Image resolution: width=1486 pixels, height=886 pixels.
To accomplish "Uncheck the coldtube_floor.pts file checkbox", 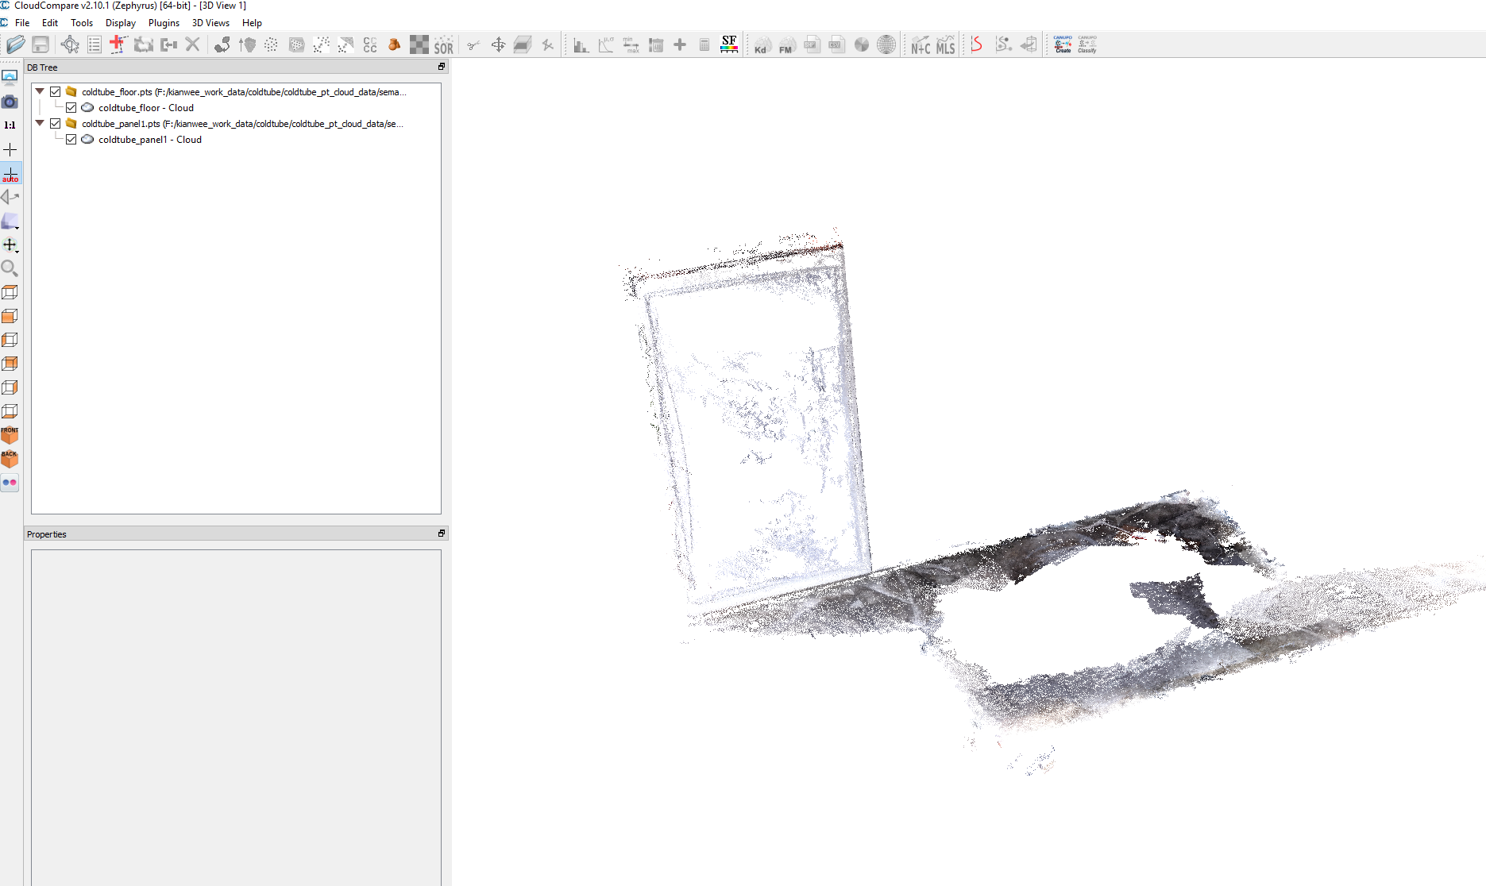I will (56, 92).
